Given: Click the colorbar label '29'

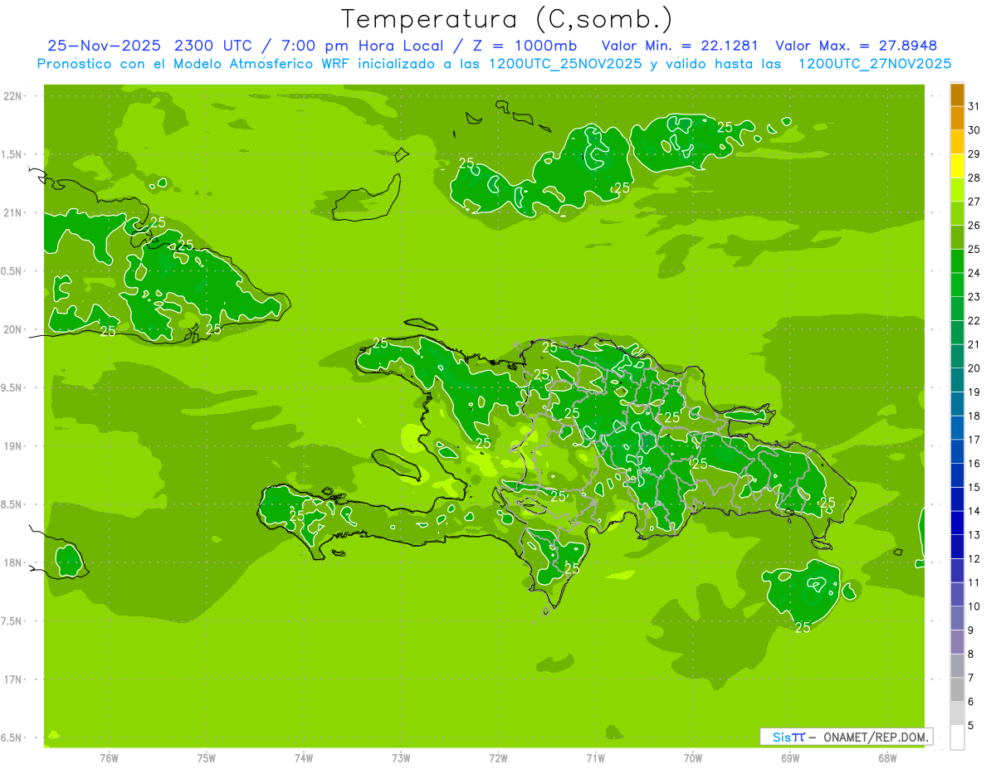Looking at the screenshot, I should click(974, 154).
